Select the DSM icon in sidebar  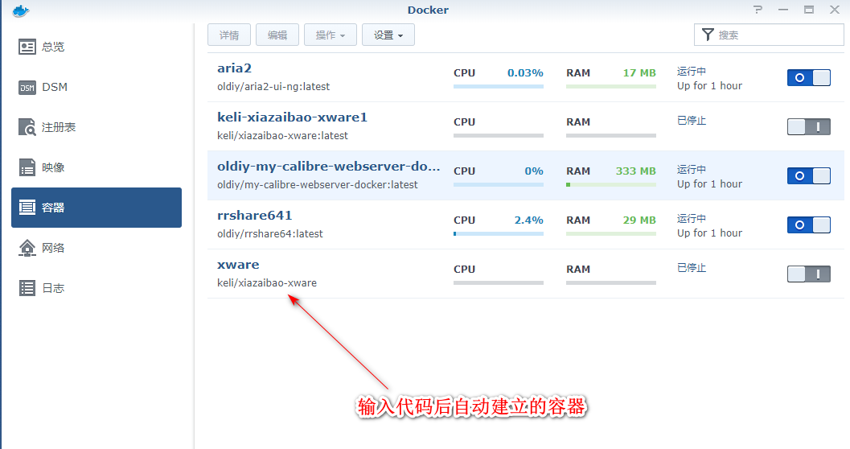coord(27,87)
